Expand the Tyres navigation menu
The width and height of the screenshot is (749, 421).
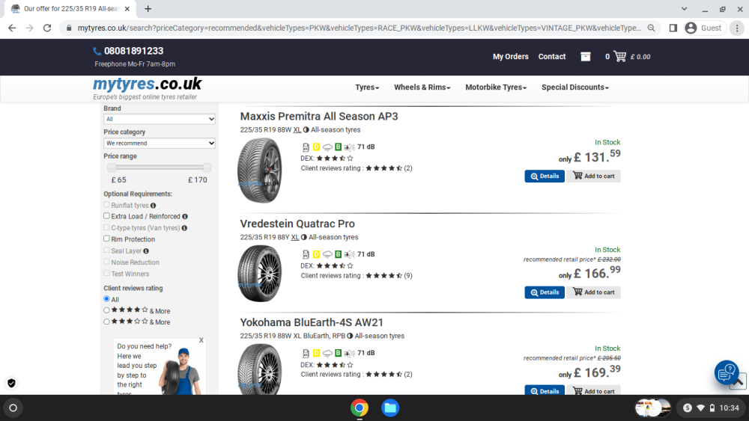click(x=367, y=87)
